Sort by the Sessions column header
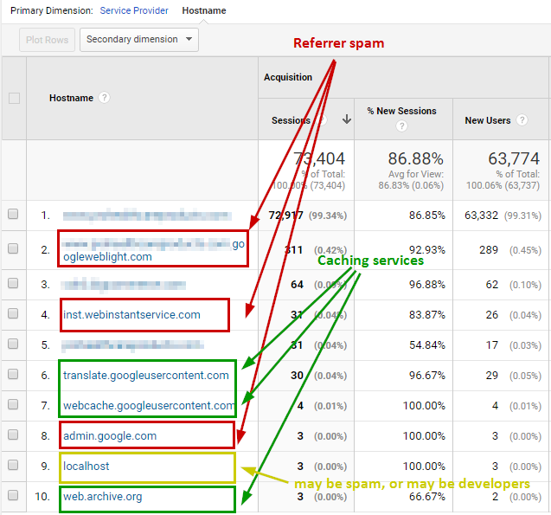551x515 pixels. tap(291, 120)
